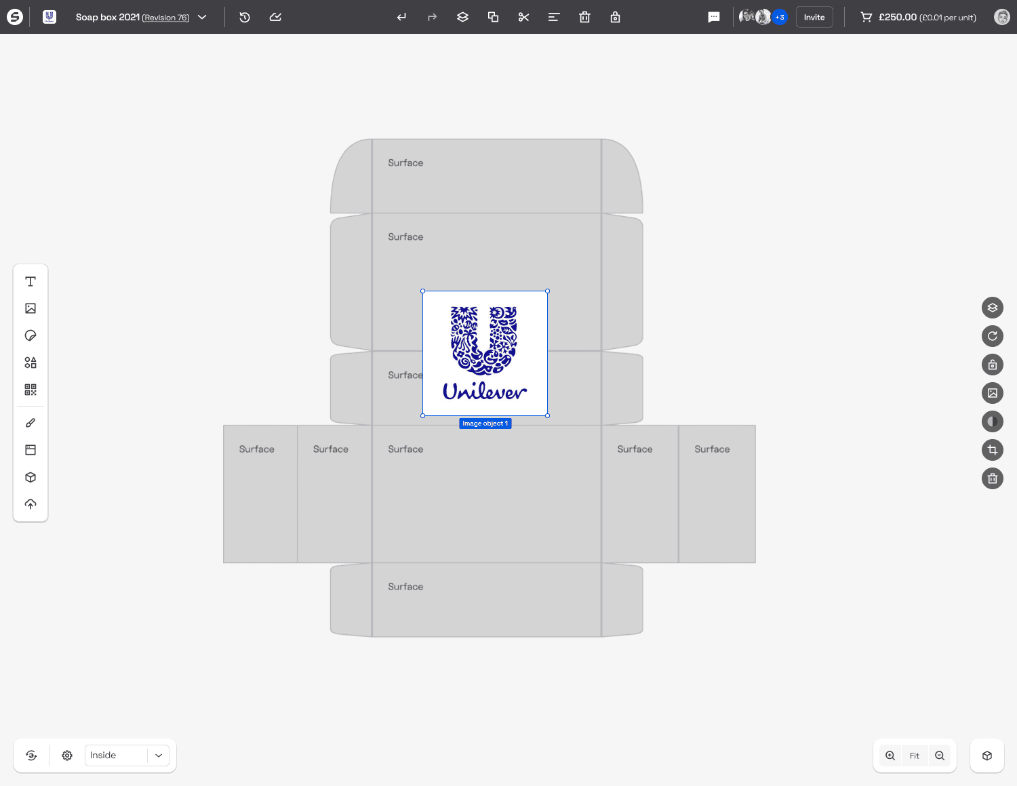Click the cloud upload icon

click(31, 504)
